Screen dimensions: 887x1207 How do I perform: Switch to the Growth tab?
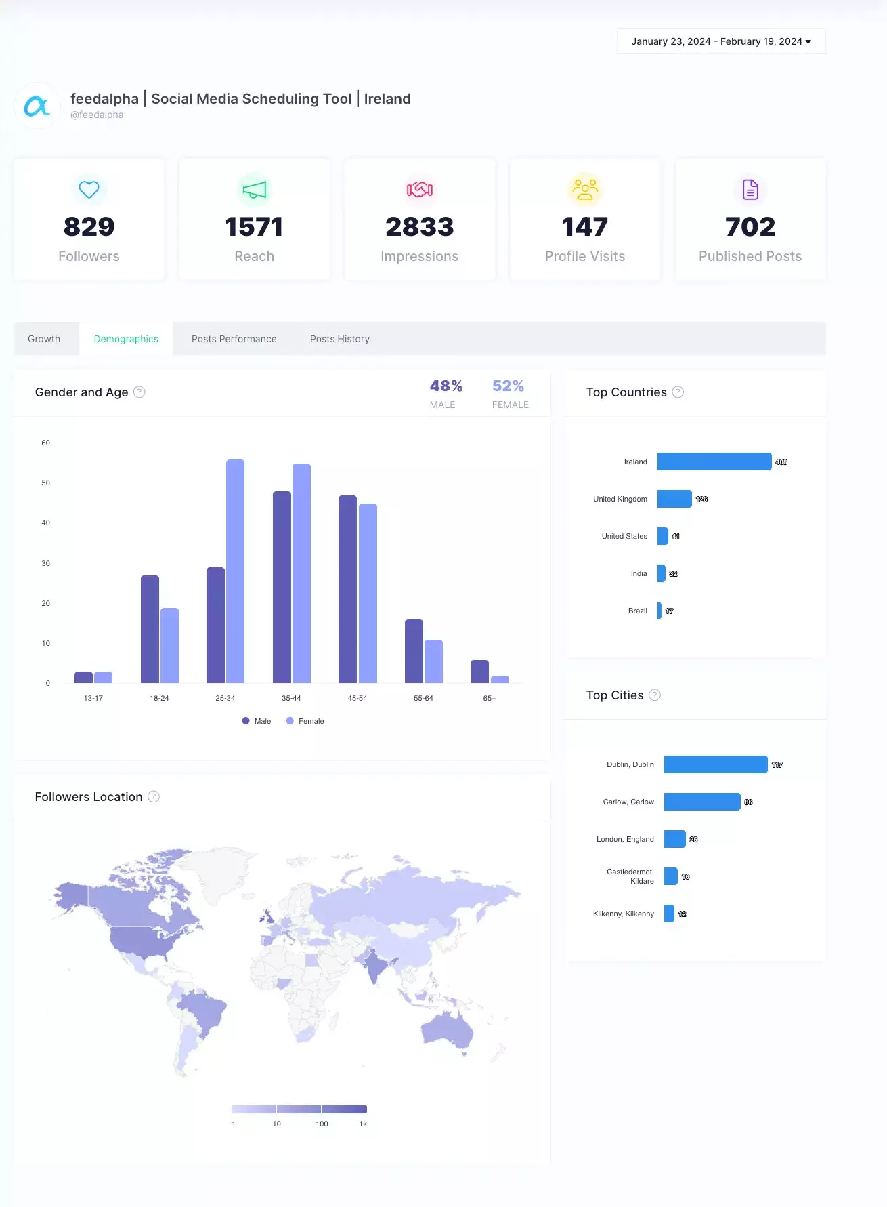click(44, 339)
